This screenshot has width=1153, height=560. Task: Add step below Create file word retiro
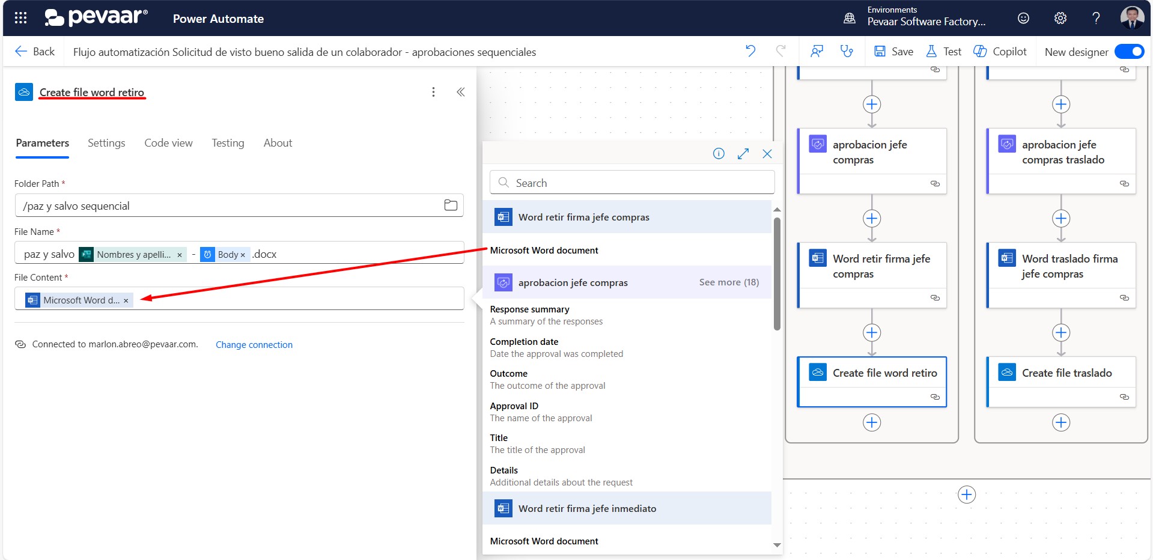pos(872,422)
